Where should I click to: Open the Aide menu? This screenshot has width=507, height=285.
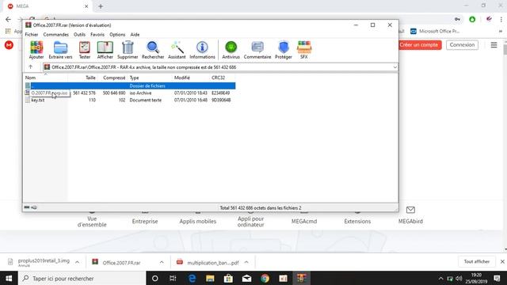(x=135, y=35)
